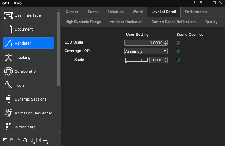Click the sidebar scroll-up arrow
The height and width of the screenshot is (146, 225).
[59, 9]
